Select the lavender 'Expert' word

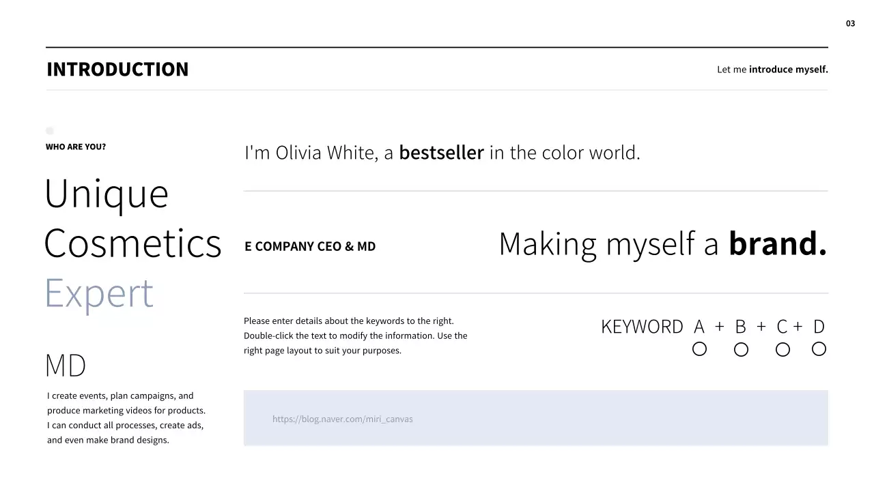pyautogui.click(x=99, y=293)
